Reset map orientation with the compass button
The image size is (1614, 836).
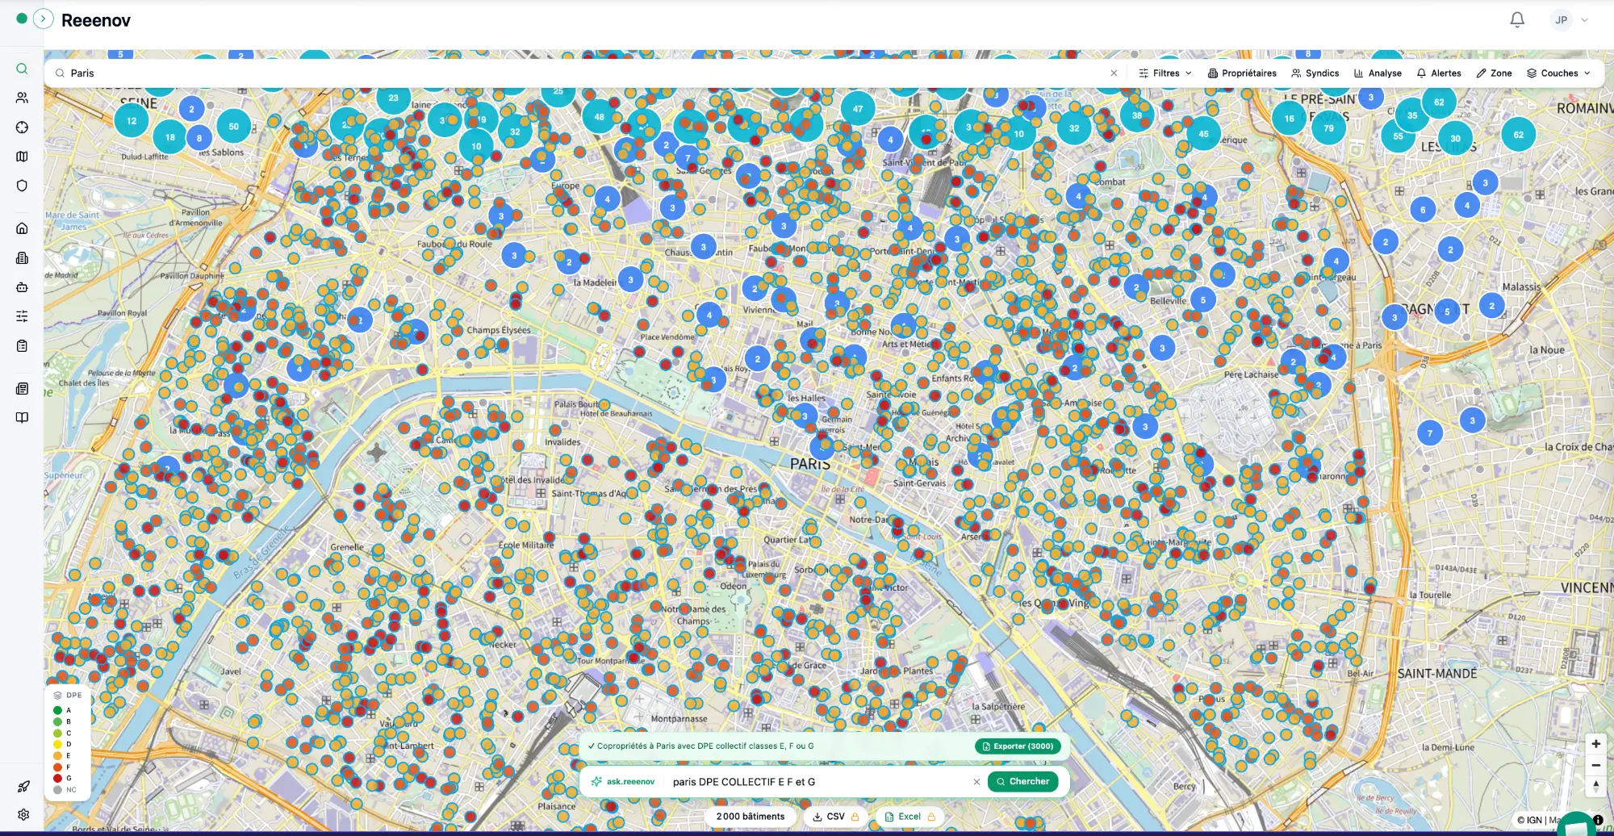coord(1595,786)
